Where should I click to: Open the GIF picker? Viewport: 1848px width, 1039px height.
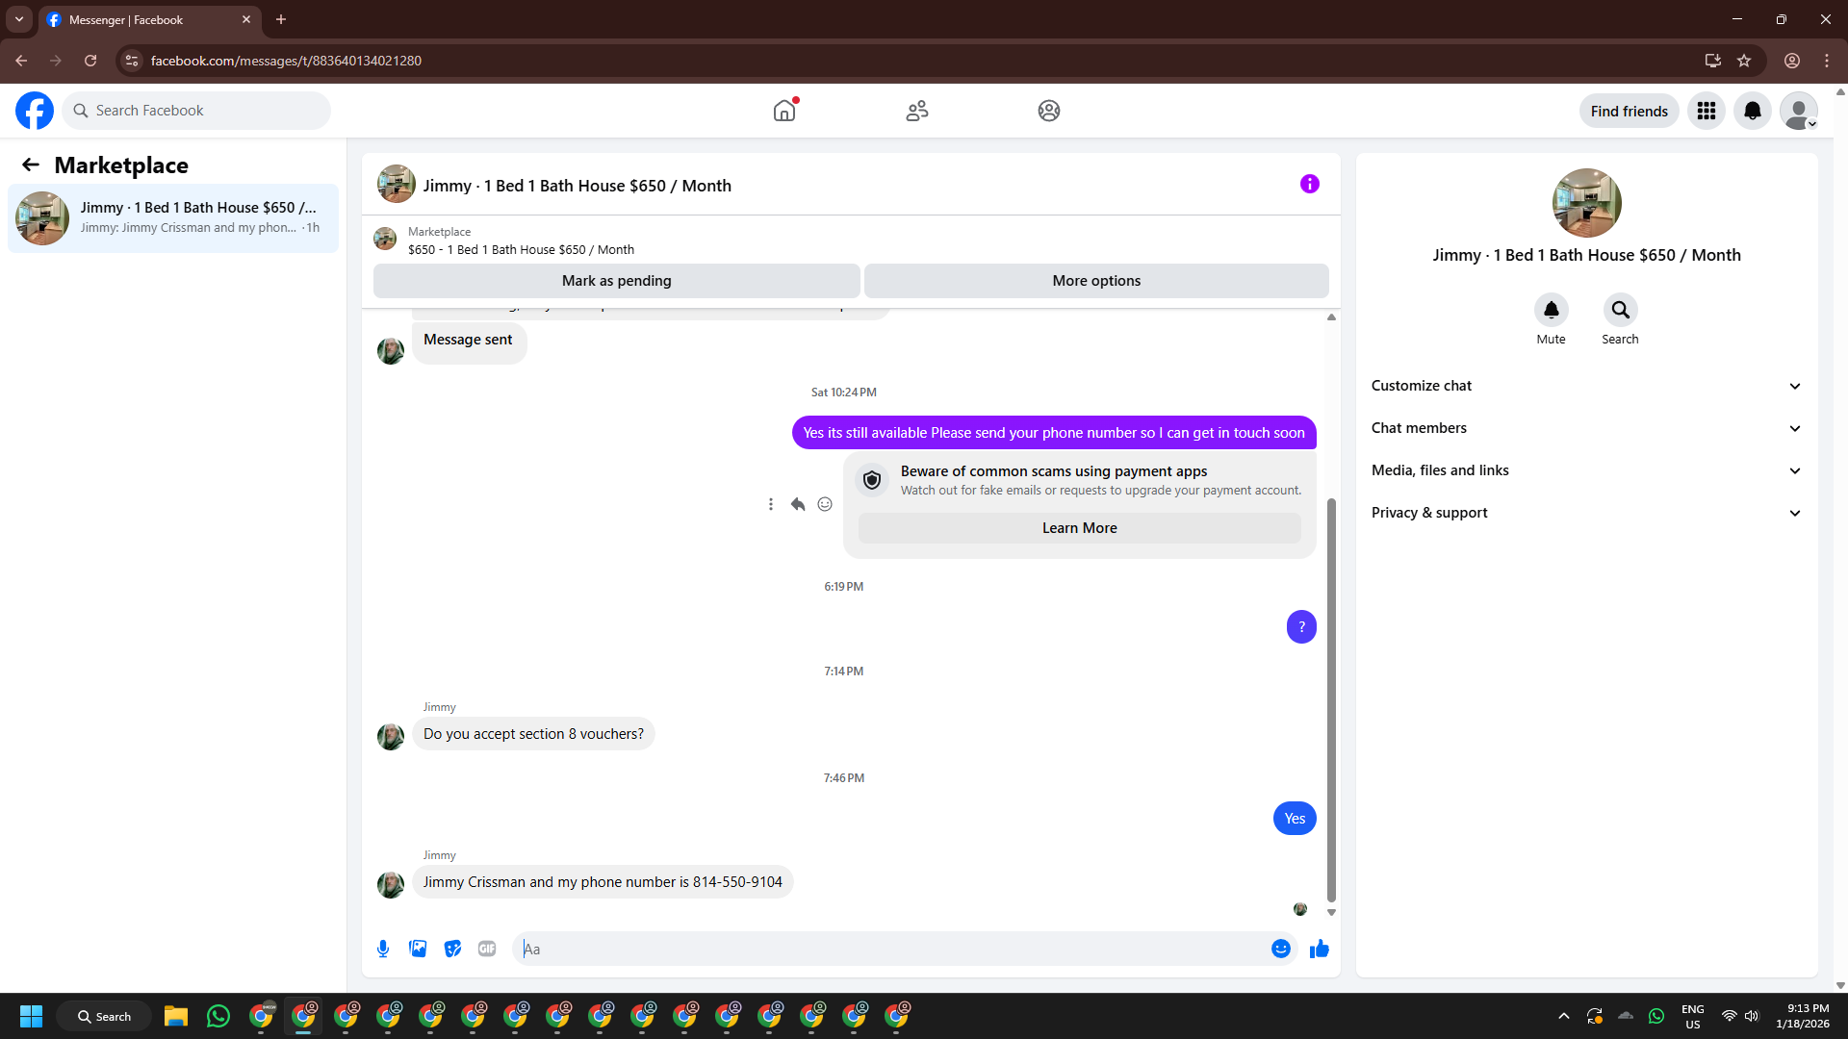(x=487, y=949)
